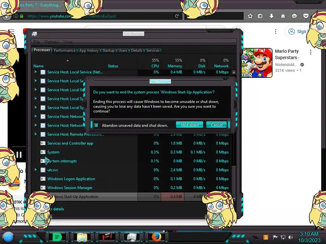This screenshot has width=326, height=244.
Task: Open the Details tab
Action: [x=137, y=51]
